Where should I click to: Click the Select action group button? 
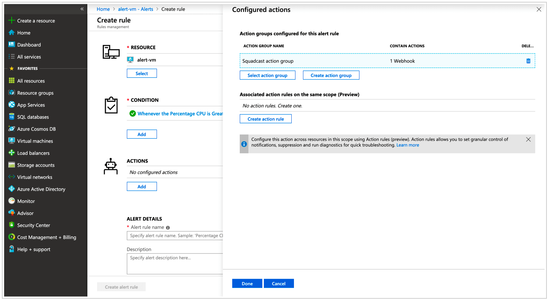[268, 75]
